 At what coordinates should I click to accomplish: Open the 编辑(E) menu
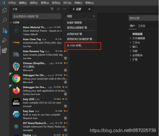coord(23,3)
